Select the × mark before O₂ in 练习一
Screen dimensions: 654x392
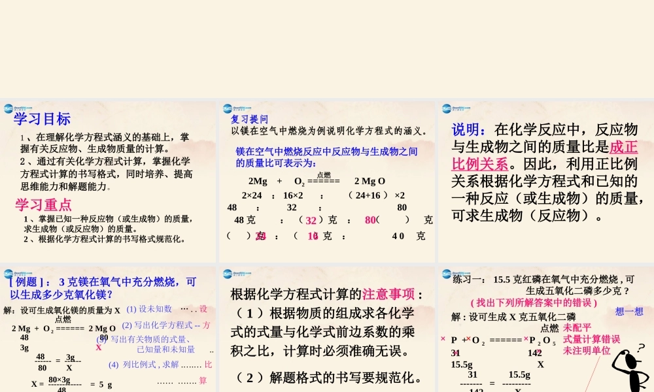[x=467, y=339]
